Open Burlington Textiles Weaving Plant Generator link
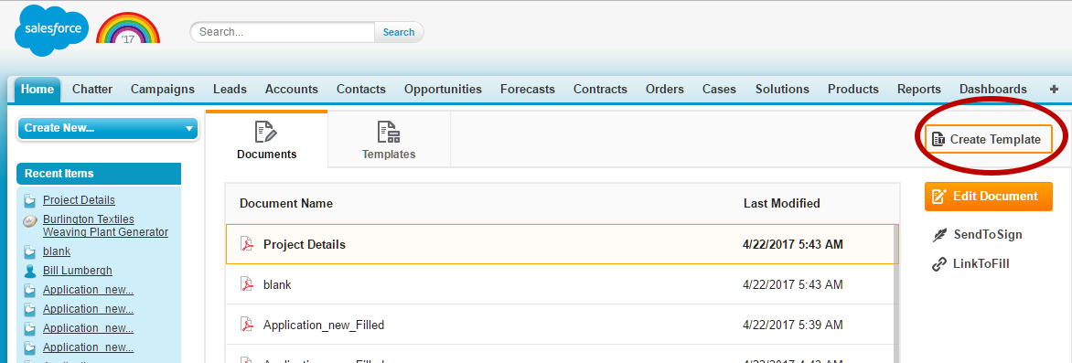Image resolution: width=1072 pixels, height=363 pixels. tap(105, 226)
